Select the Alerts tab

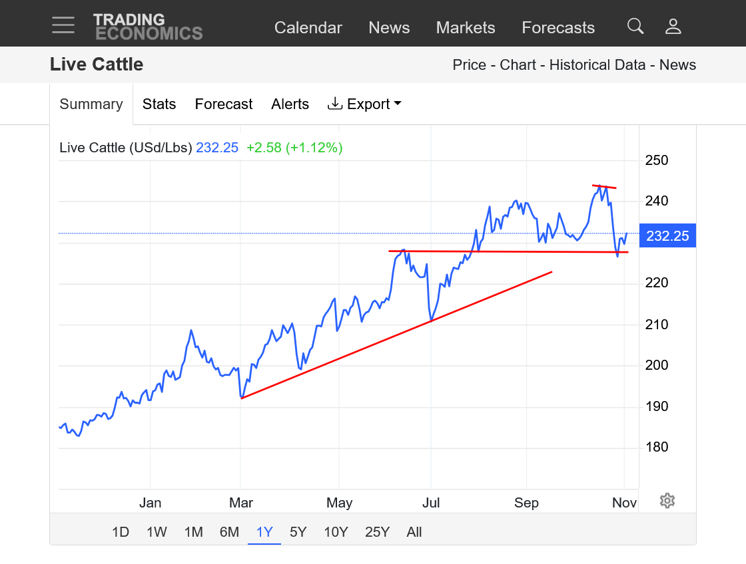coord(290,104)
